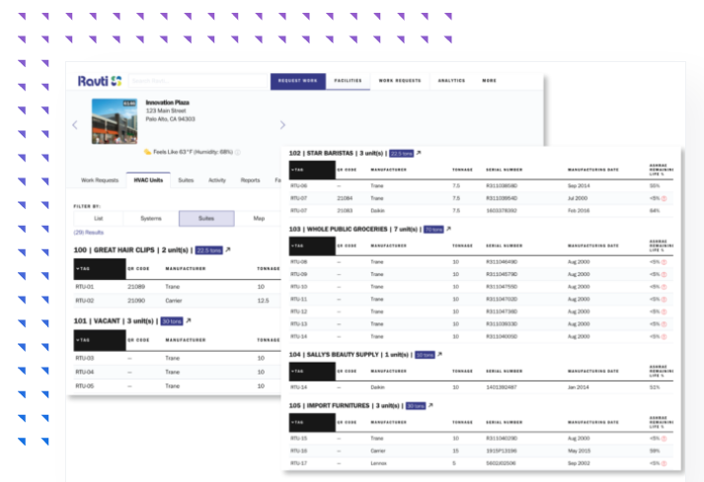
Task: Click the Ravti logo
Action: point(100,81)
